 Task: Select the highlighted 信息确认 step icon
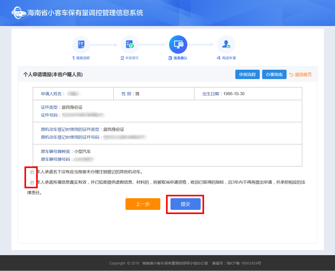point(178,45)
